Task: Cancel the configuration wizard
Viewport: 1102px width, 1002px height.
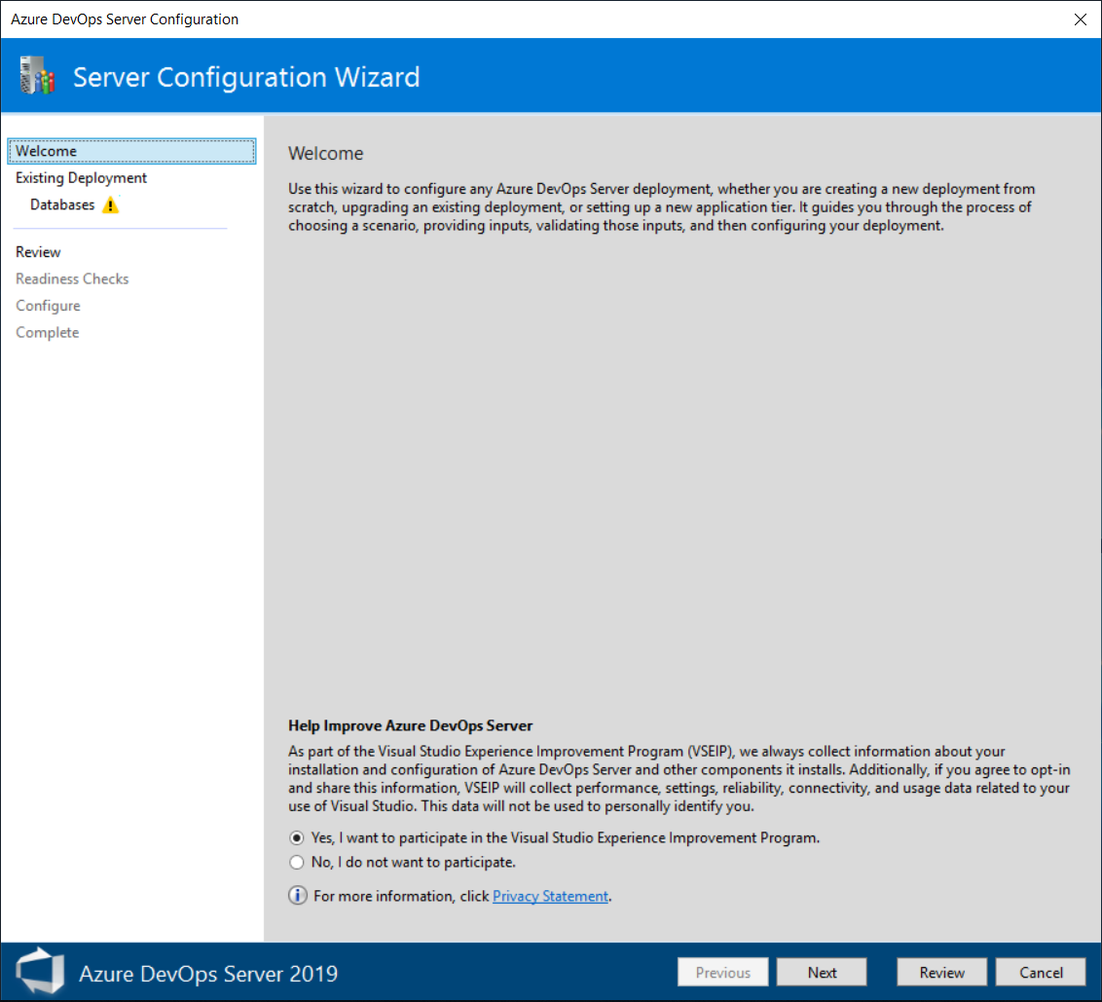Action: 1041,972
